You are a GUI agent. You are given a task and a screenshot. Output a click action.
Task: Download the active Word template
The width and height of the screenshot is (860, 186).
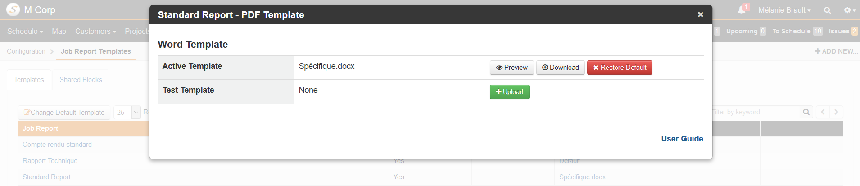tap(560, 68)
